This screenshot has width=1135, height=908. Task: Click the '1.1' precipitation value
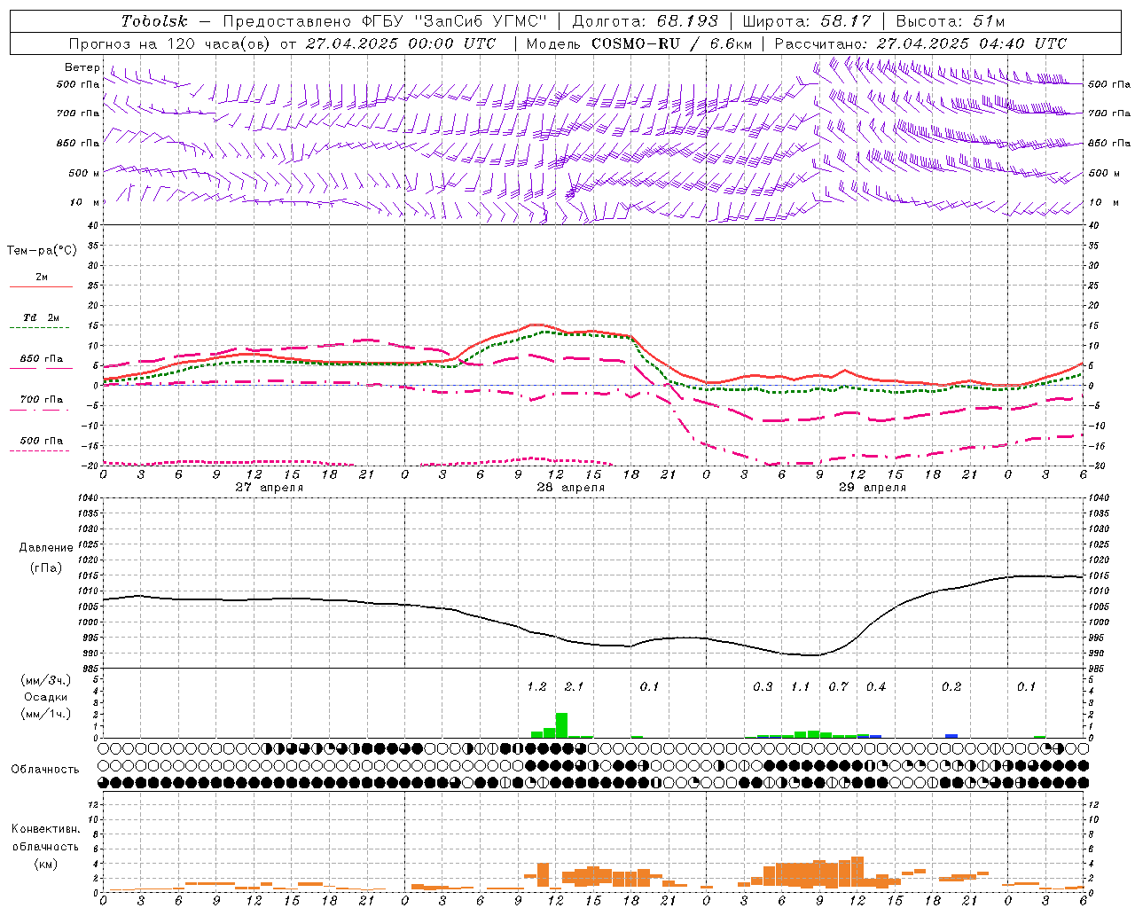pyautogui.click(x=800, y=687)
